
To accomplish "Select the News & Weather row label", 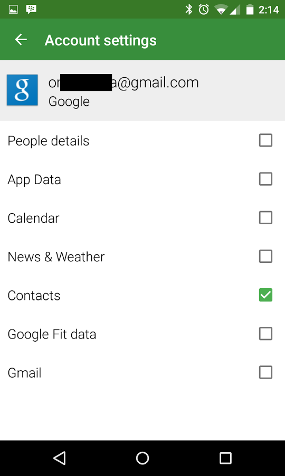I will point(56,257).
